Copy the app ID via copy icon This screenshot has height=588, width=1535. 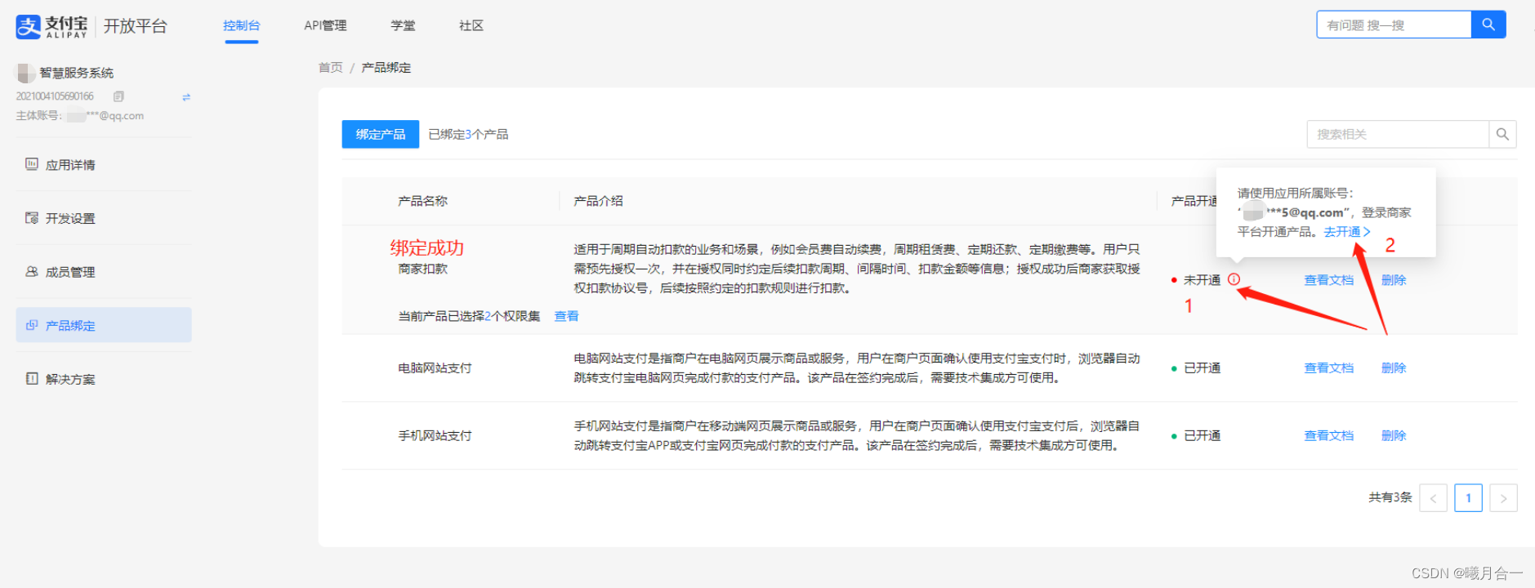pyautogui.click(x=118, y=96)
